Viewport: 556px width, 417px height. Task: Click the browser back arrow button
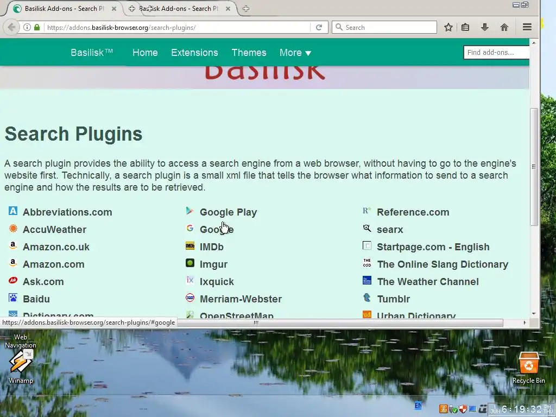click(11, 27)
